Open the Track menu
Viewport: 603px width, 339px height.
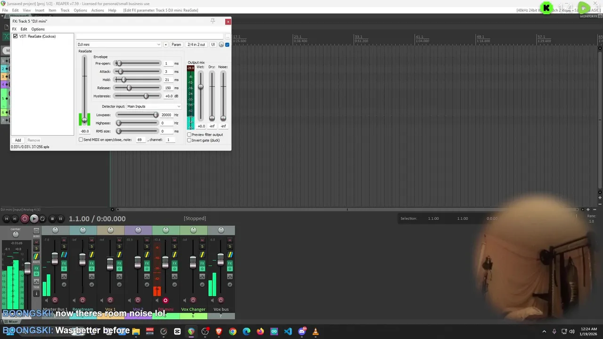coord(65,10)
